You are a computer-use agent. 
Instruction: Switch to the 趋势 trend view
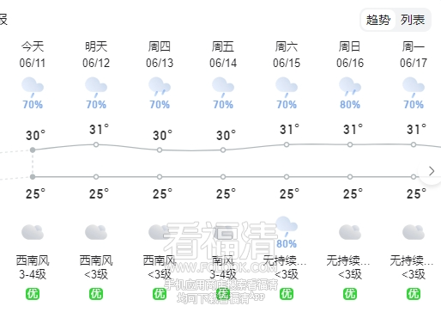378,20
